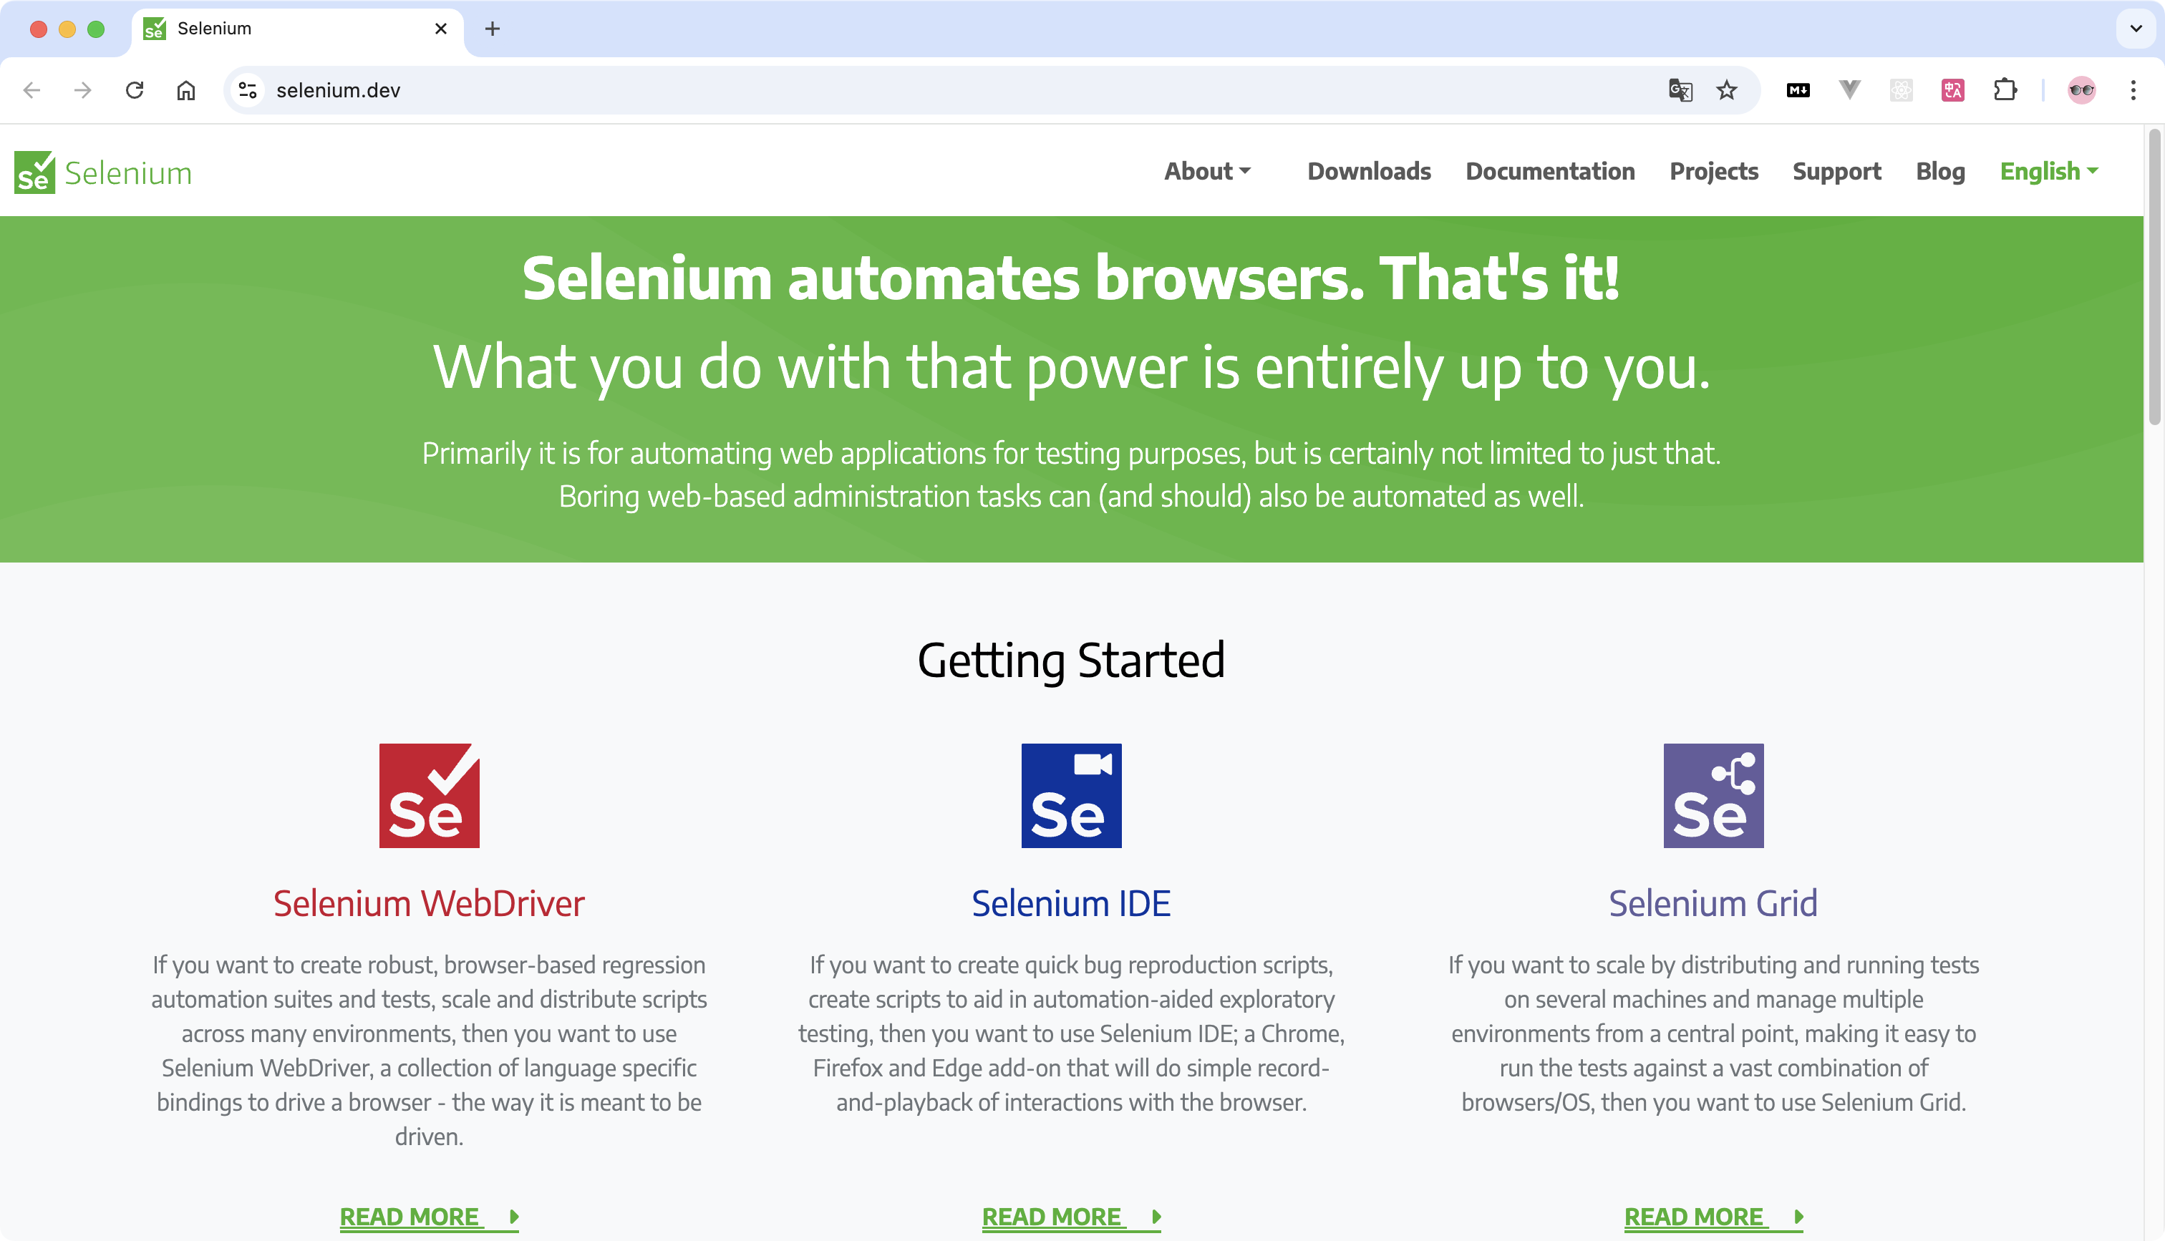The height and width of the screenshot is (1241, 2165).
Task: Click the Selenium Grid icon
Action: pos(1715,795)
